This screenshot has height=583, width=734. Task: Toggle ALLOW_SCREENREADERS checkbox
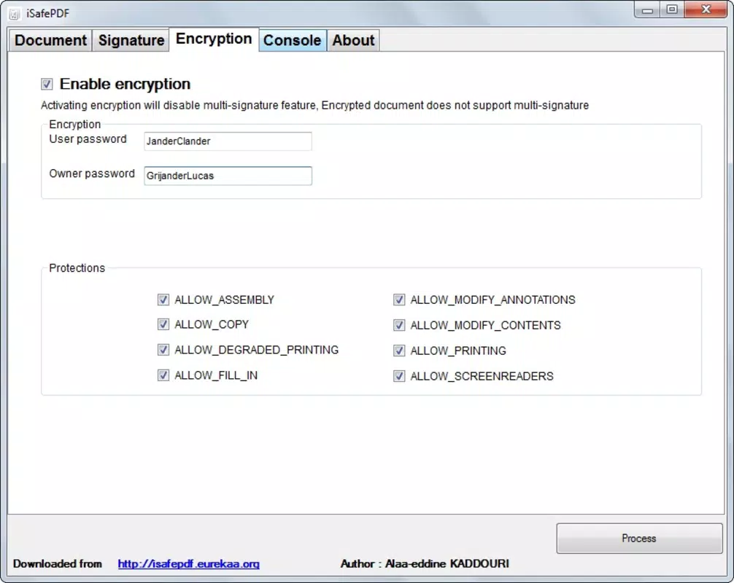pos(399,376)
